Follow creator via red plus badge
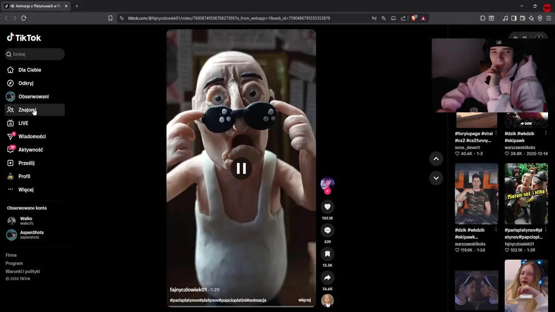This screenshot has width=555, height=312. click(x=327, y=191)
